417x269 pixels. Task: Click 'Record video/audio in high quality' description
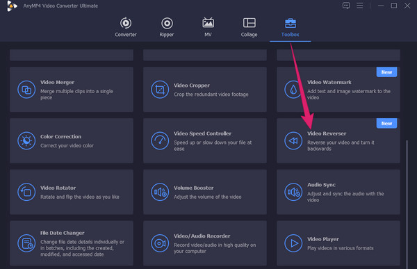(x=215, y=248)
